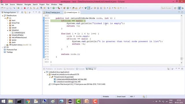185x104 pixels.
Task: Switch to the Debug perspective icon
Action: point(183,8)
